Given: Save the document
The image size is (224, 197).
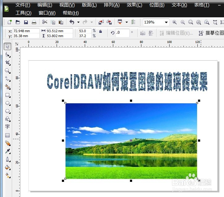Looking at the screenshot, I should (x=26, y=22).
